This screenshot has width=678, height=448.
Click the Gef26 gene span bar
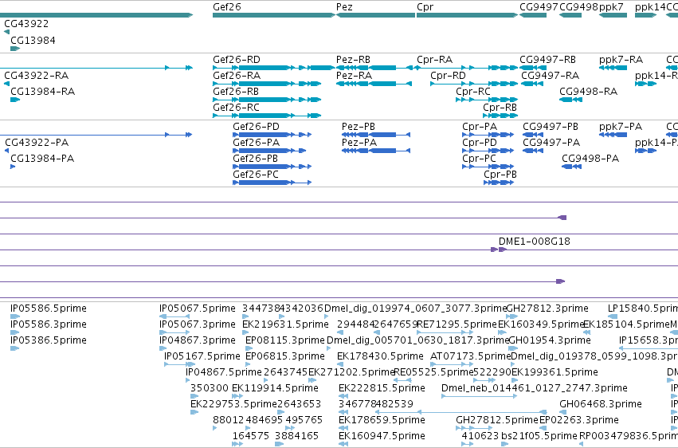point(274,15)
